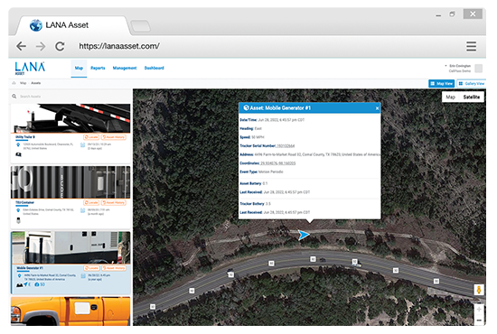
Task: Click the user avatar placeholder
Action: coord(479,69)
